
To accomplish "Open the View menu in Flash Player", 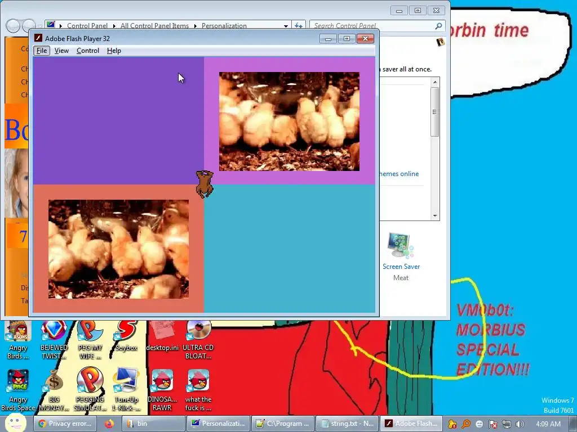I will 61,51.
